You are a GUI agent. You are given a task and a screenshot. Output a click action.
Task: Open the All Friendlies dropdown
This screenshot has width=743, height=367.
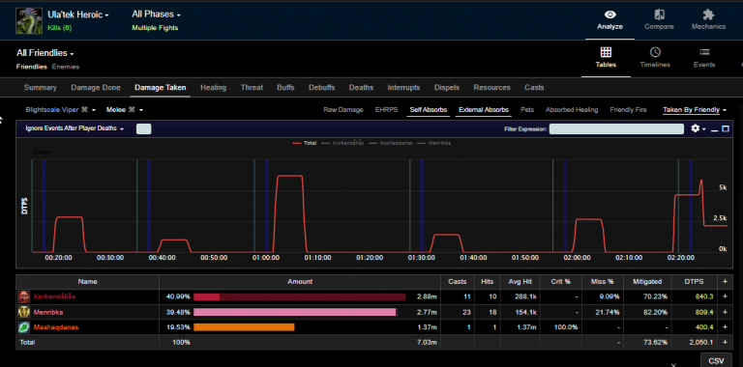(x=45, y=53)
